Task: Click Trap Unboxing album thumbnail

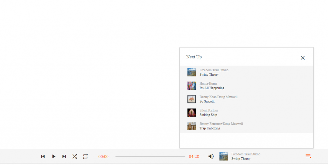Action: click(192, 126)
